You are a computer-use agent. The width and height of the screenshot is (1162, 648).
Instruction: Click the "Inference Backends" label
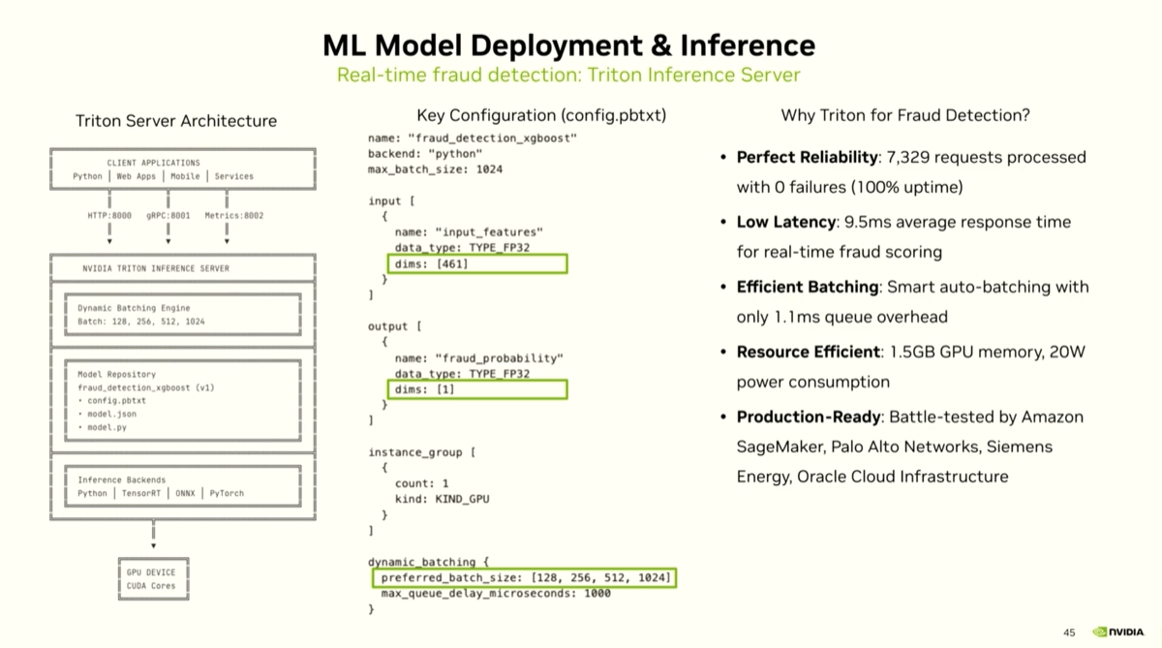pyautogui.click(x=121, y=479)
